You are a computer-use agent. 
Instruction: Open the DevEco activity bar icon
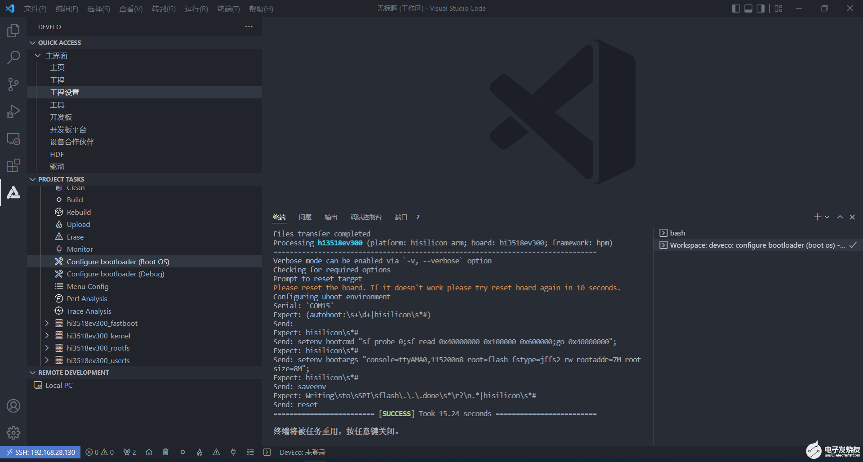click(x=13, y=192)
